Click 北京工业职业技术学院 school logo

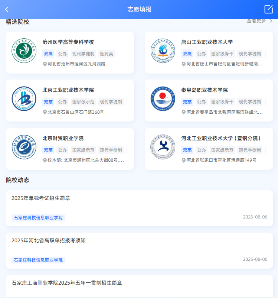coord(24,99)
